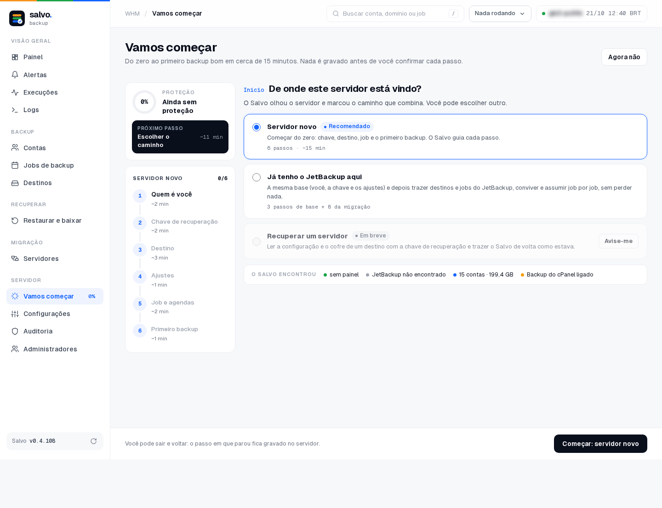Click the activity pulse icon for Execuções
662x508 pixels.
[x=15, y=92]
